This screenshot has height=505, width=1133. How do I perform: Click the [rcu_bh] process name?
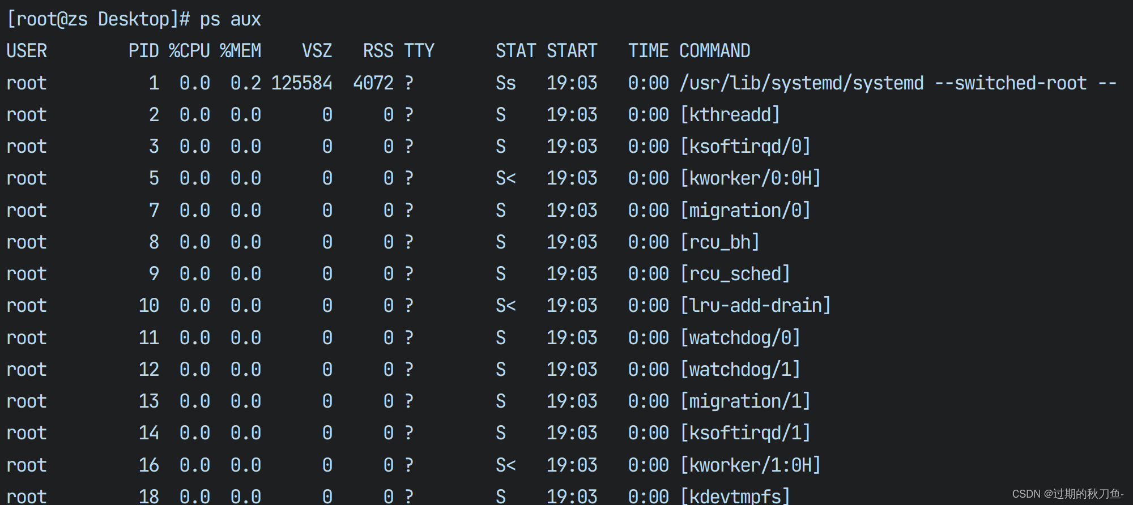tap(719, 242)
